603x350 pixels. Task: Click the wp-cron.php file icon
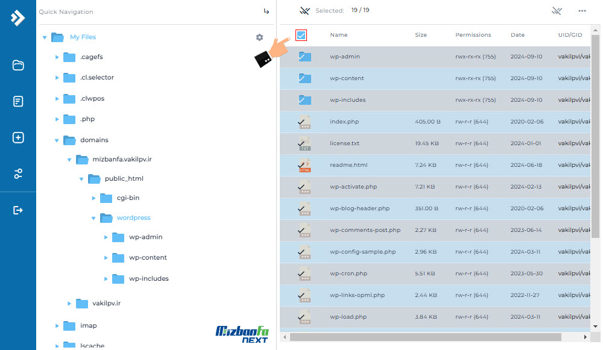305,273
